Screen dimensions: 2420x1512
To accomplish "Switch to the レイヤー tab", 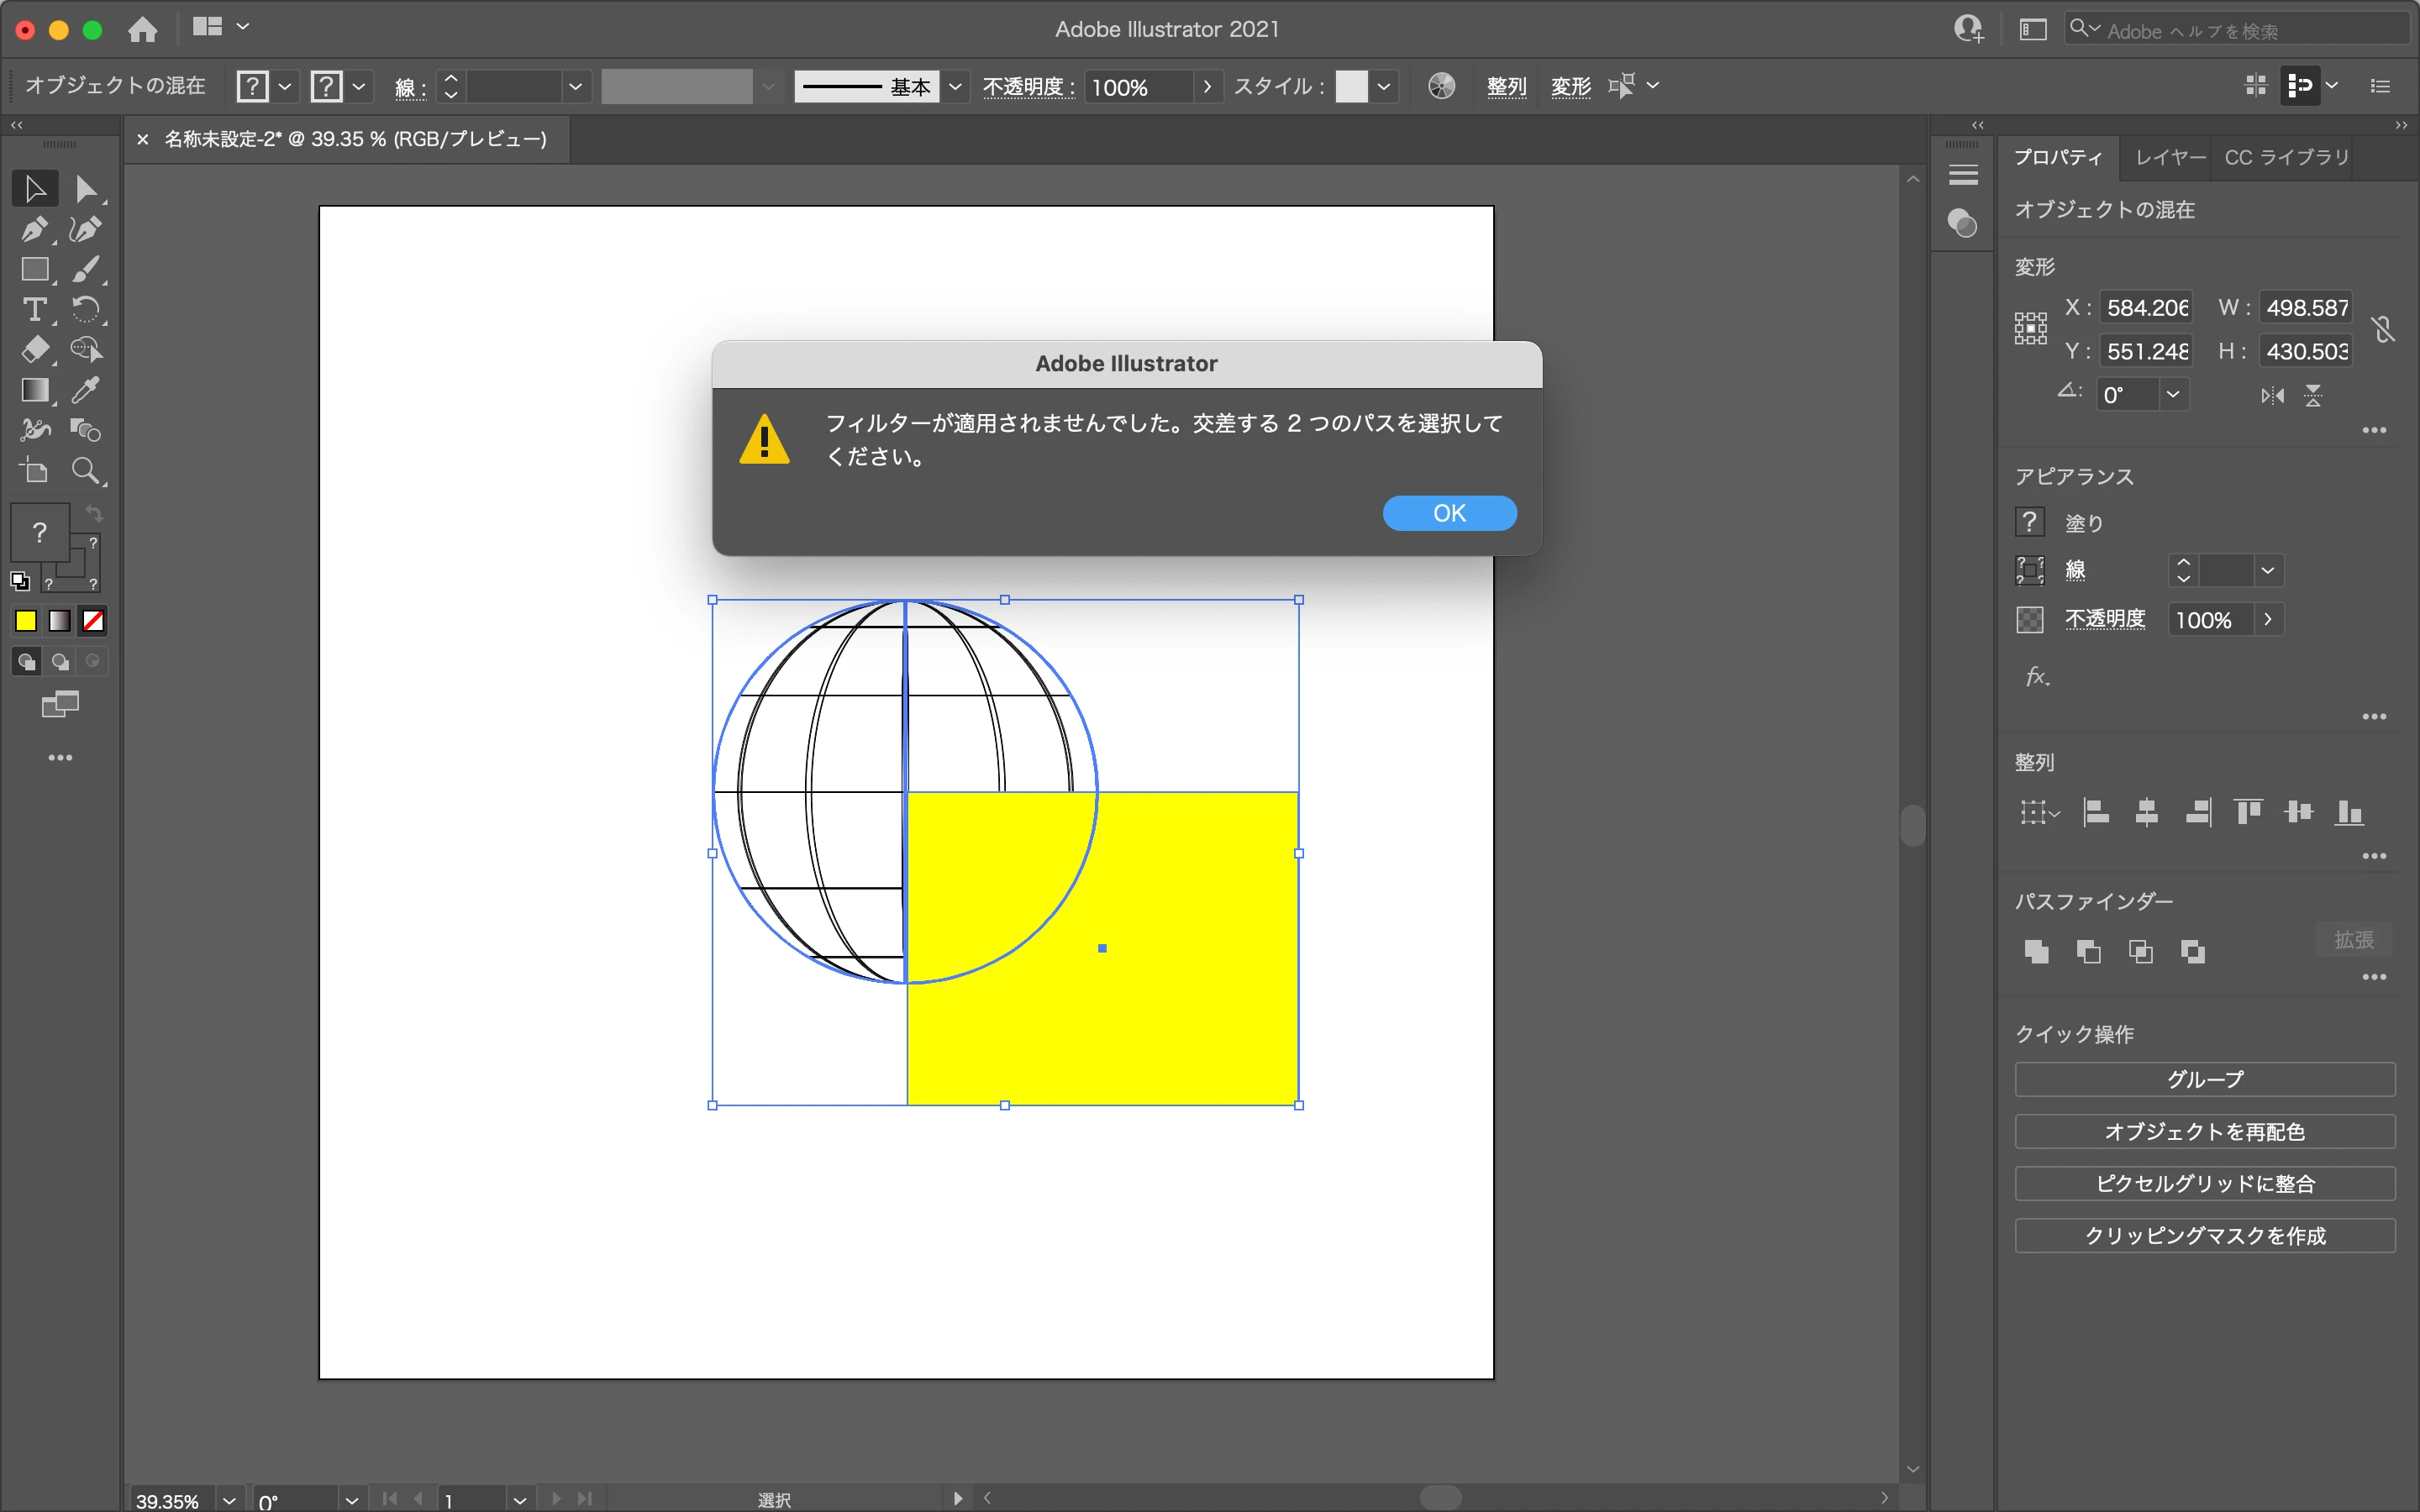I will [2168, 157].
